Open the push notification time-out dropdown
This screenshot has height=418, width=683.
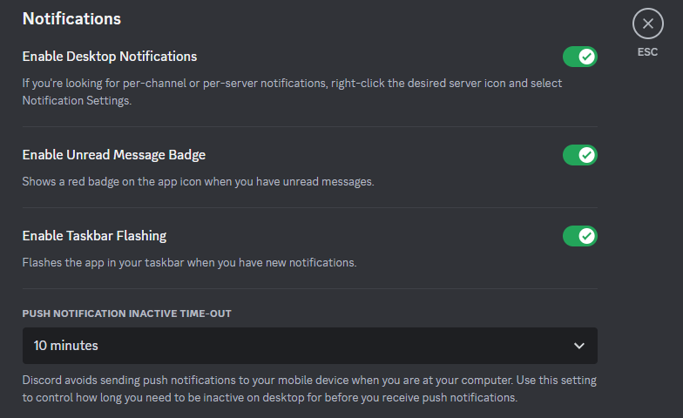[309, 346]
